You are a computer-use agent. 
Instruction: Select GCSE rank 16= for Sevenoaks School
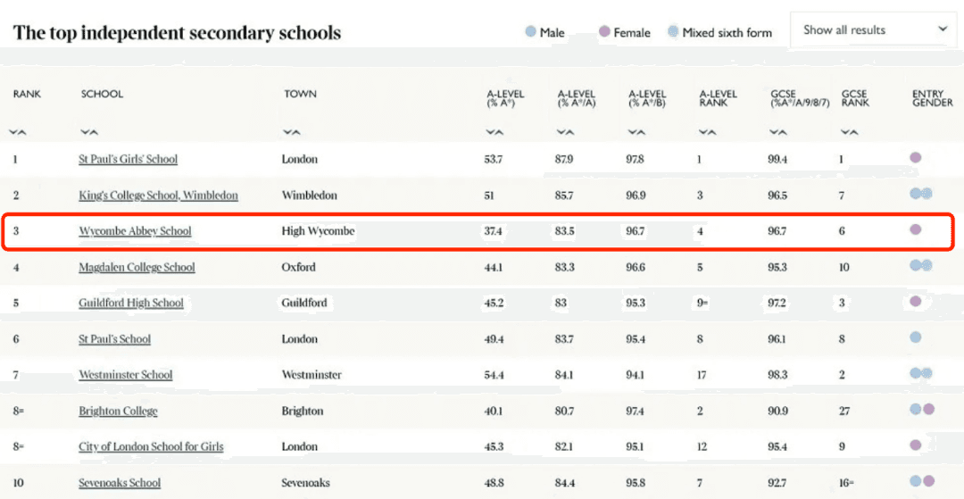point(846,483)
